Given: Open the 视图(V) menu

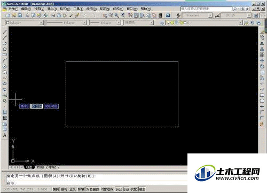Looking at the screenshot, I should pos(39,9).
